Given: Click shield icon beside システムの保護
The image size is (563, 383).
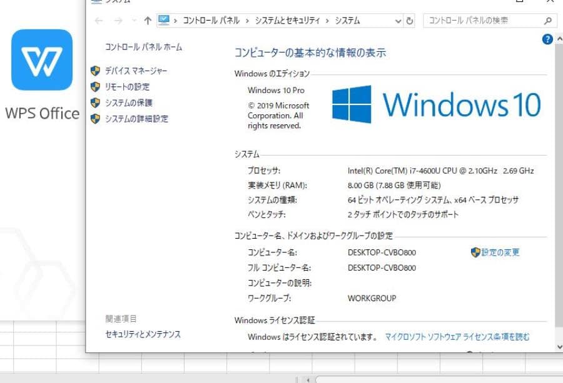Looking at the screenshot, I should [x=95, y=102].
